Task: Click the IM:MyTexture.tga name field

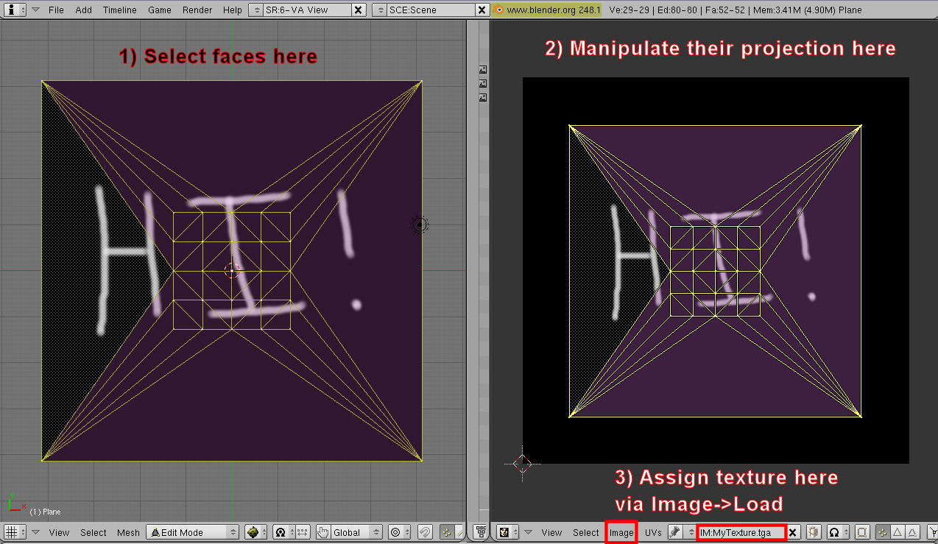Action: pyautogui.click(x=741, y=532)
